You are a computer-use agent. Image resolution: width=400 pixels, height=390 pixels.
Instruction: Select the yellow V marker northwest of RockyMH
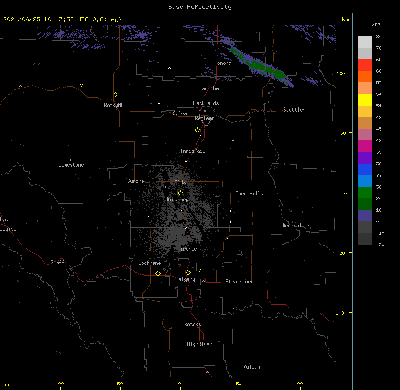[x=81, y=85]
